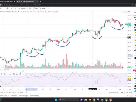Toggle the auto scale
The height and width of the screenshot is (102, 136).
[x=130, y=92]
